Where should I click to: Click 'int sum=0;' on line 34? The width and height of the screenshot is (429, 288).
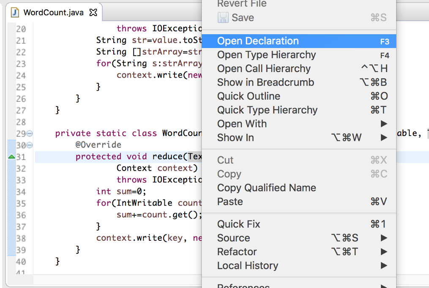[121, 192]
